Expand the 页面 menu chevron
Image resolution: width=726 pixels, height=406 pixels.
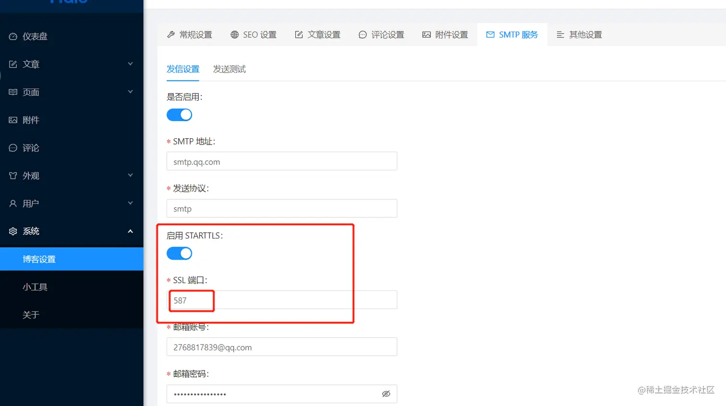click(130, 92)
